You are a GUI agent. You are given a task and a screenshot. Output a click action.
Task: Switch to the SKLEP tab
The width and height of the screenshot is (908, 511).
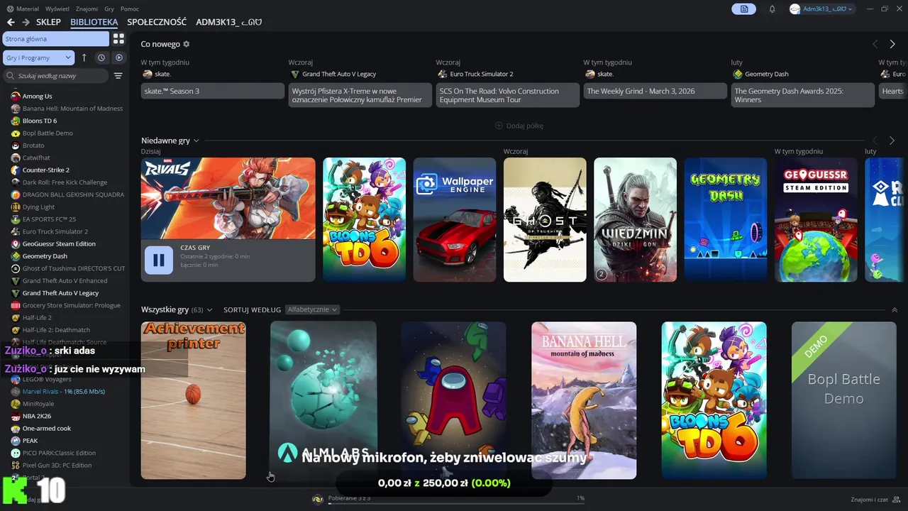pyautogui.click(x=49, y=22)
